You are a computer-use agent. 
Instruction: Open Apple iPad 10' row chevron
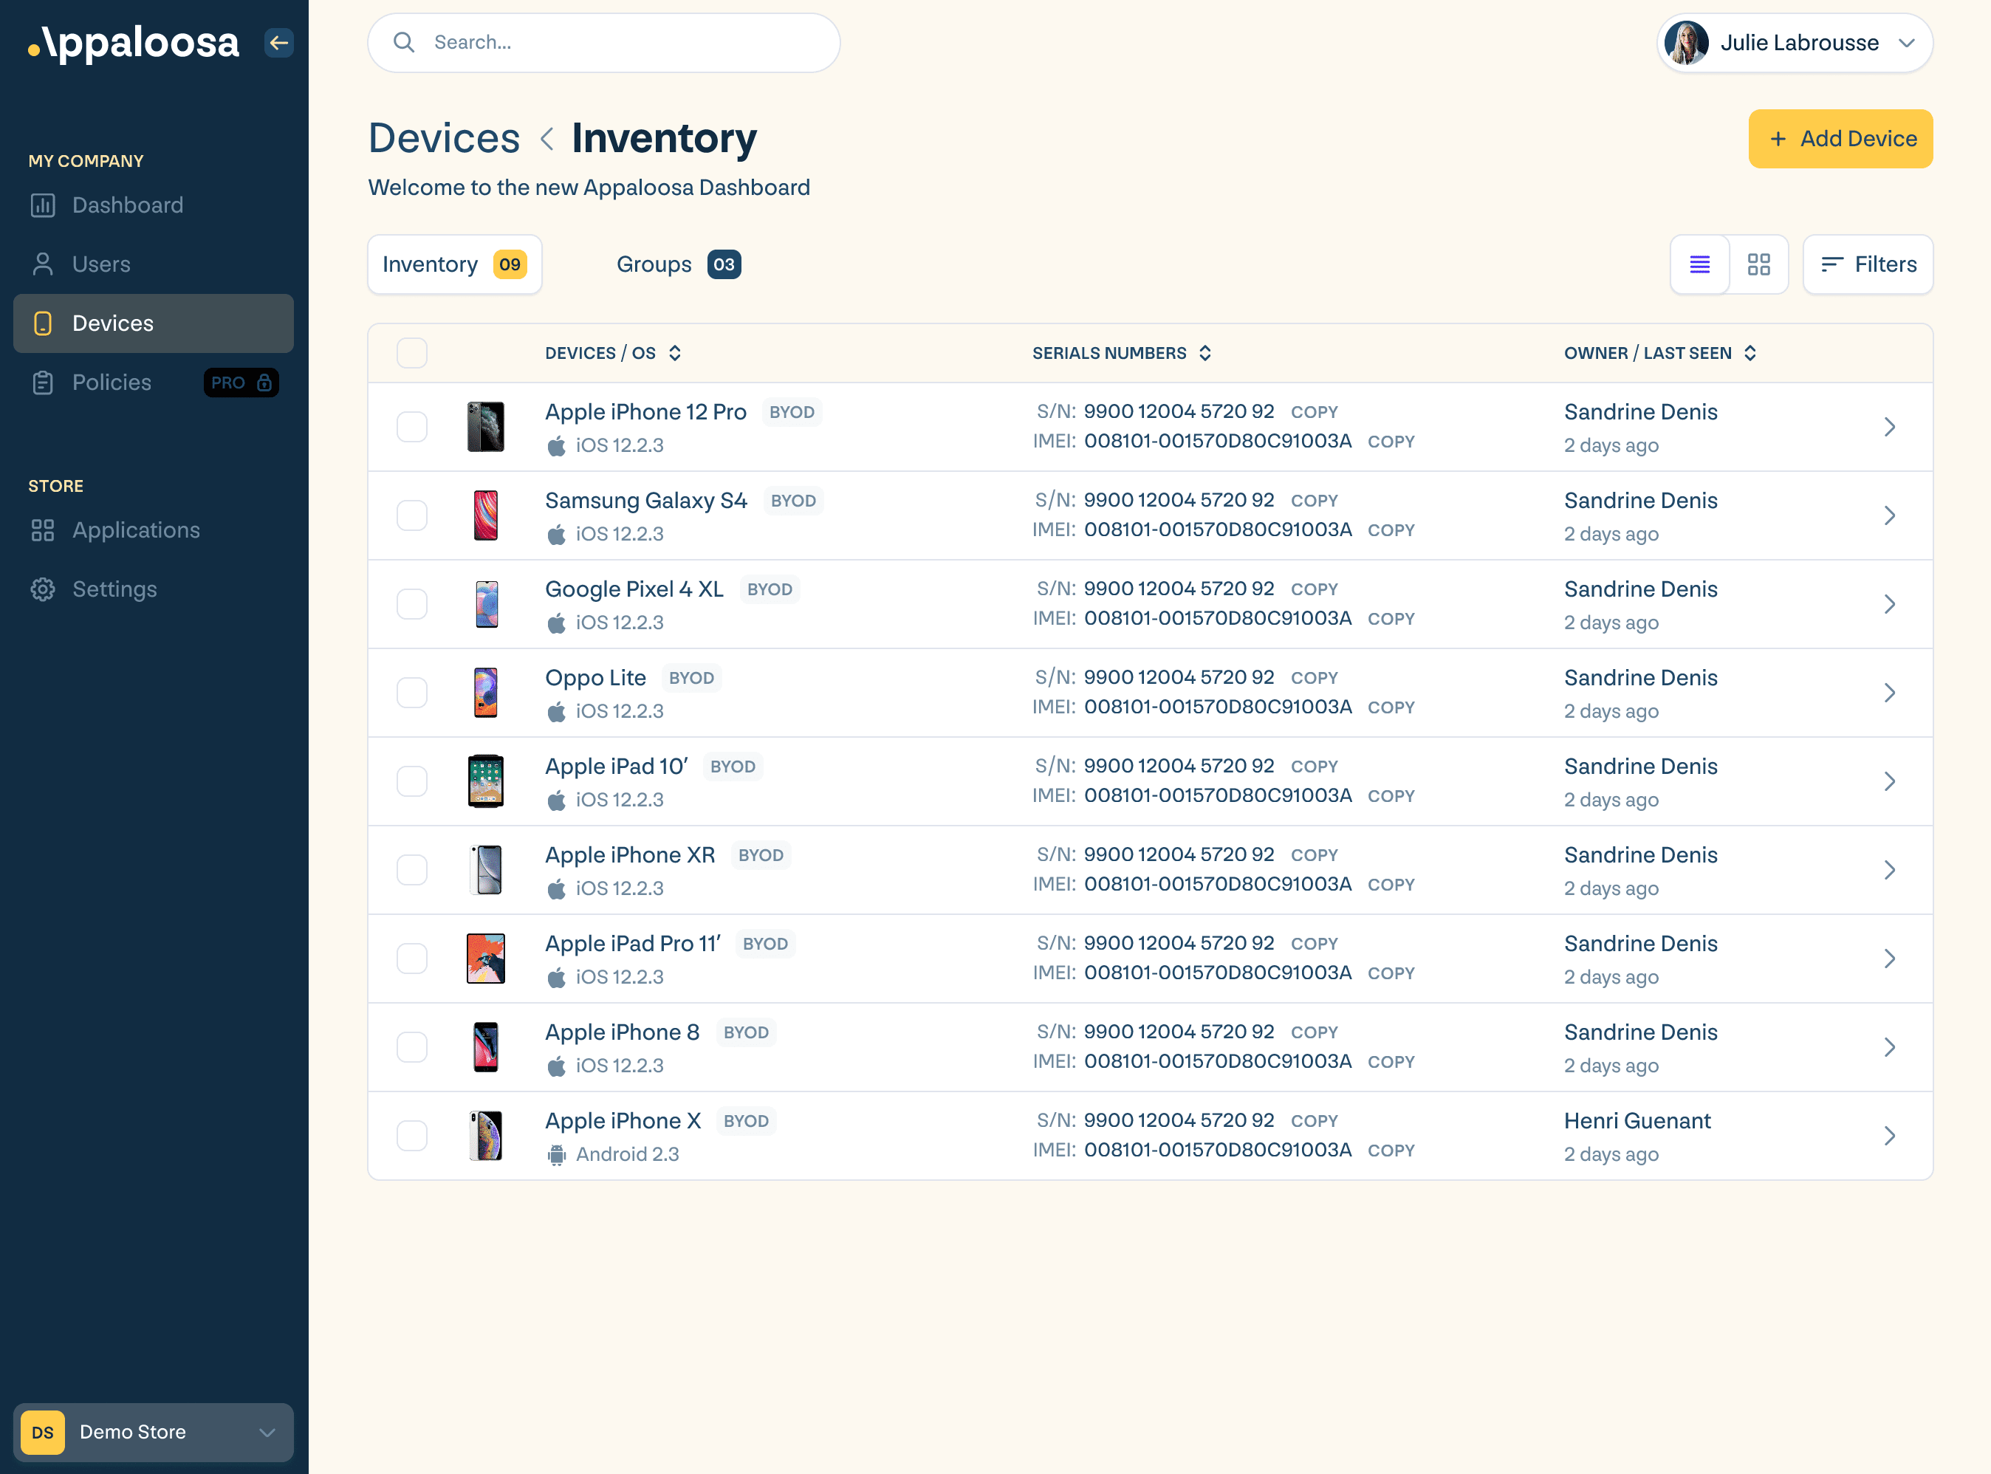(x=1891, y=781)
